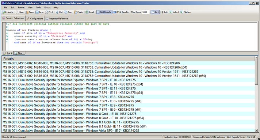Click the Results column header
The width and height of the screenshot is (260, 140).
[x=129, y=59]
